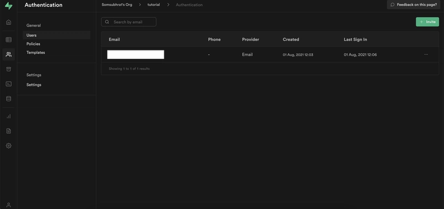Open the account profile icon
The image size is (444, 209).
click(x=9, y=205)
